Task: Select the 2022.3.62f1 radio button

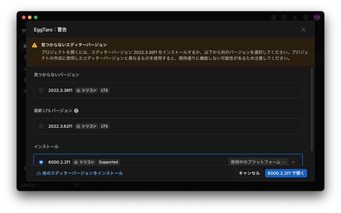Action: coord(41,126)
